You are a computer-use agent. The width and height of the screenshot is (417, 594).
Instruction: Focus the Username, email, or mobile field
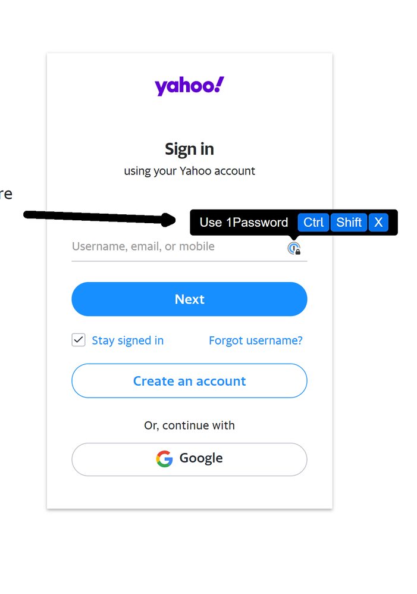pyautogui.click(x=173, y=247)
